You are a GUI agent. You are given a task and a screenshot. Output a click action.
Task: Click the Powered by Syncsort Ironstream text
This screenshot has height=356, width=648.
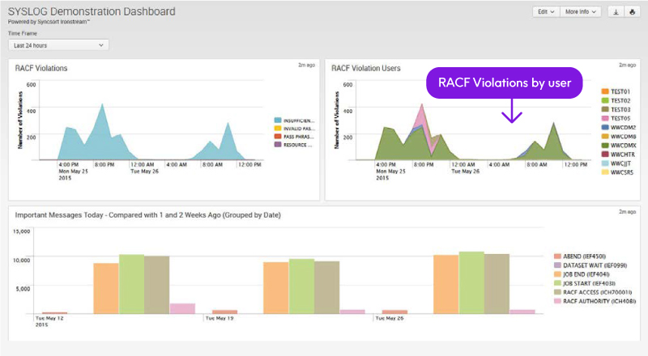[49, 22]
